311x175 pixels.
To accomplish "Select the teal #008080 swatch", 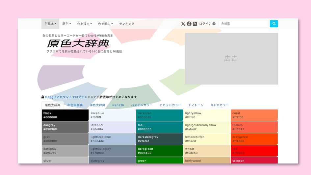I will [160, 127].
